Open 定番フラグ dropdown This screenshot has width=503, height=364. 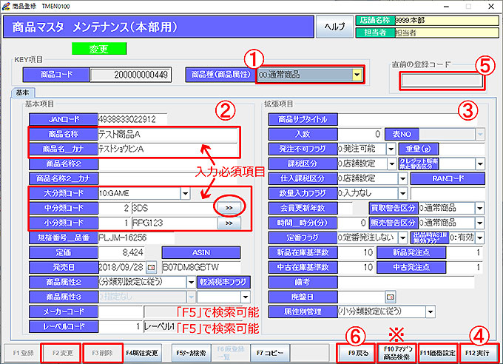point(403,237)
